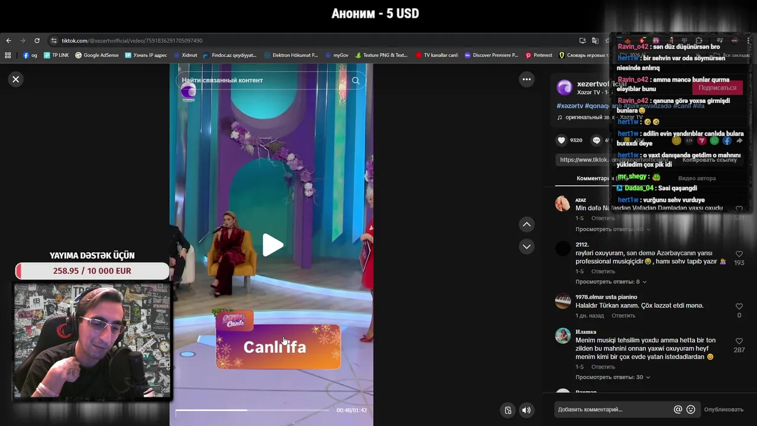This screenshot has width=757, height=426.
Task: Open the 'Elektron Hökumat P...' bookmark
Action: pyautogui.click(x=291, y=55)
